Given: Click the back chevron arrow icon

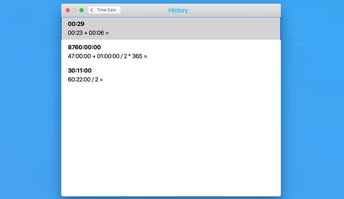Looking at the screenshot, I should (92, 10).
